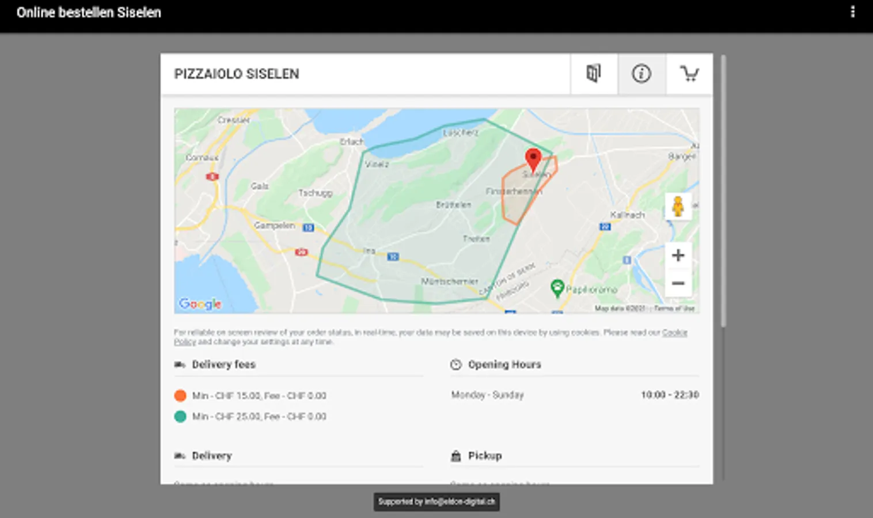Click the Google logo on map
Viewport: 873px width, 518px height.
(200, 304)
